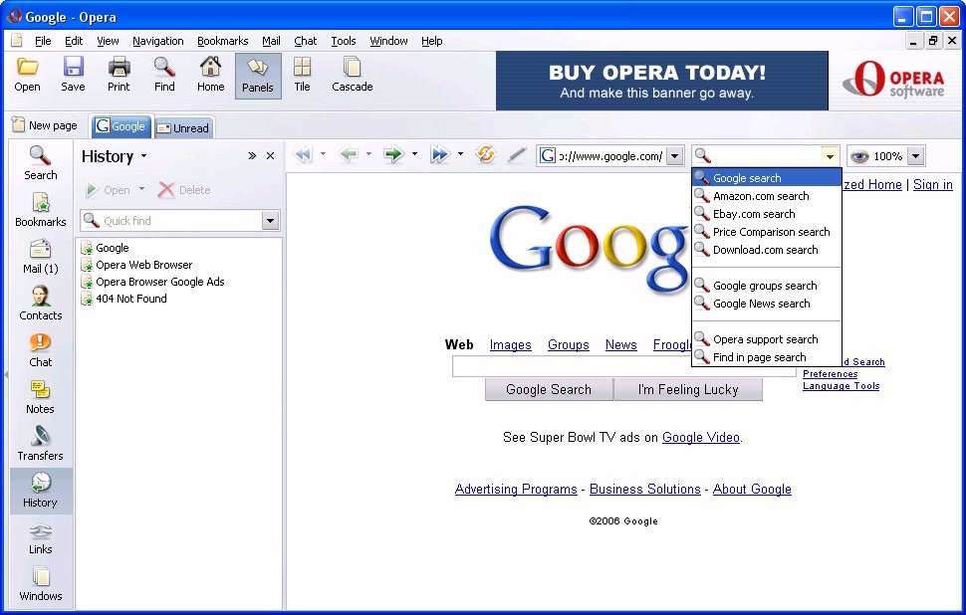The height and width of the screenshot is (615, 966).
Task: Open the Bookmarks menu
Action: (222, 41)
